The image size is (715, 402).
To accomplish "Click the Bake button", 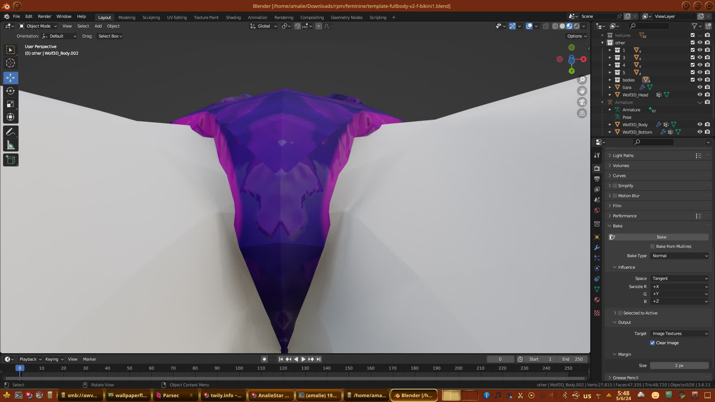I will pos(661,237).
